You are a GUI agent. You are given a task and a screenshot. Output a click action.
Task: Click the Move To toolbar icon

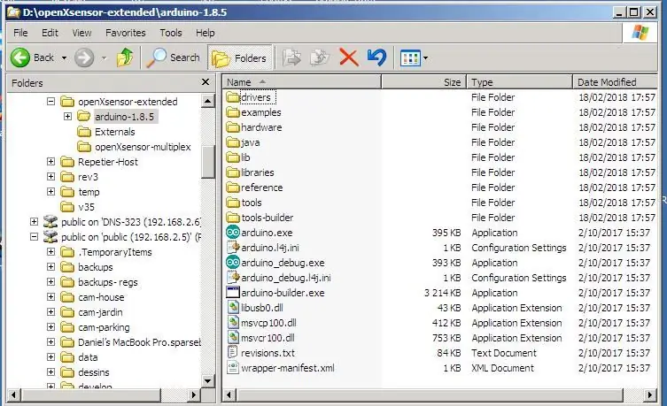[x=291, y=57]
